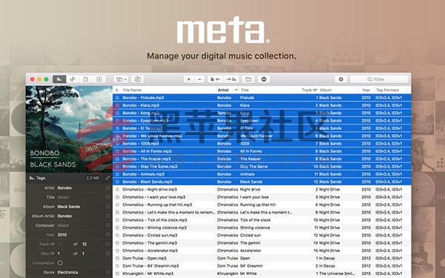Expand the artwork using the arrows icon
Screen dimensions: 445x278
pyautogui.click(x=108, y=178)
